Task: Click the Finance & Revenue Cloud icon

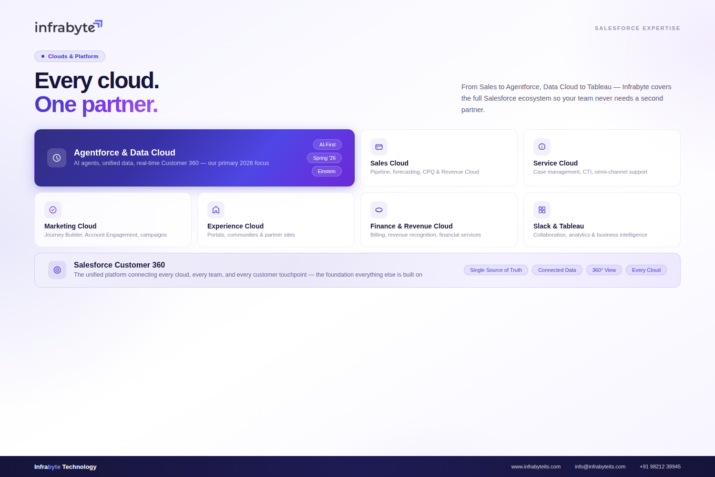Action: point(379,210)
